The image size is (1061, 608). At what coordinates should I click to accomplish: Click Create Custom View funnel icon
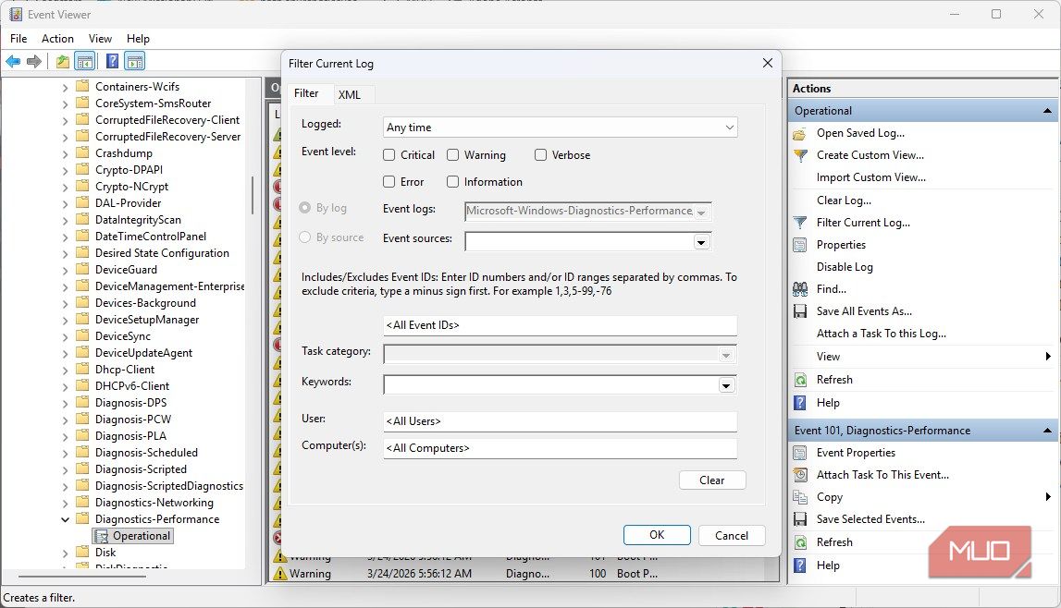click(800, 155)
